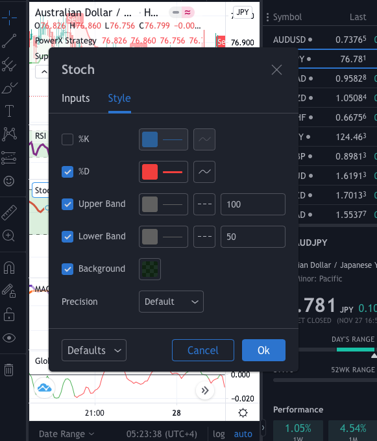Image resolution: width=377 pixels, height=441 pixels.
Task: Select the trend line drawing tool
Action: (9, 41)
